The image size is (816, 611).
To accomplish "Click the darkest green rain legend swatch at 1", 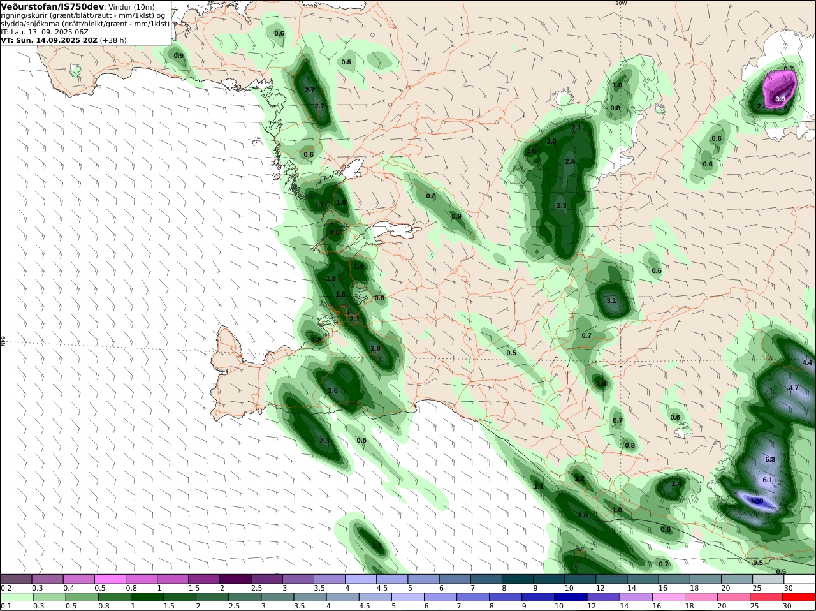I will point(147,597).
